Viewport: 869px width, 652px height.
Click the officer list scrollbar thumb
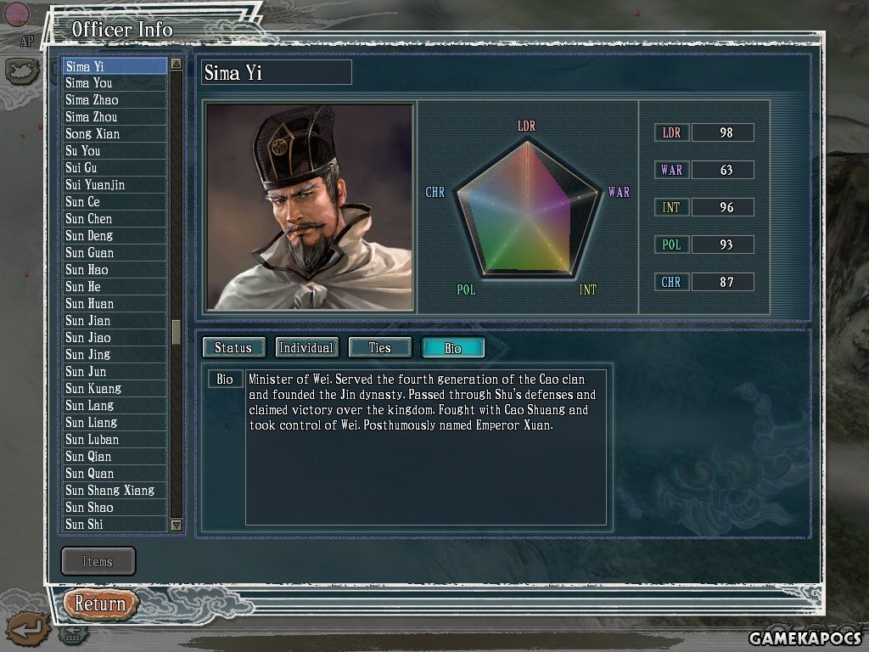pyautogui.click(x=177, y=332)
